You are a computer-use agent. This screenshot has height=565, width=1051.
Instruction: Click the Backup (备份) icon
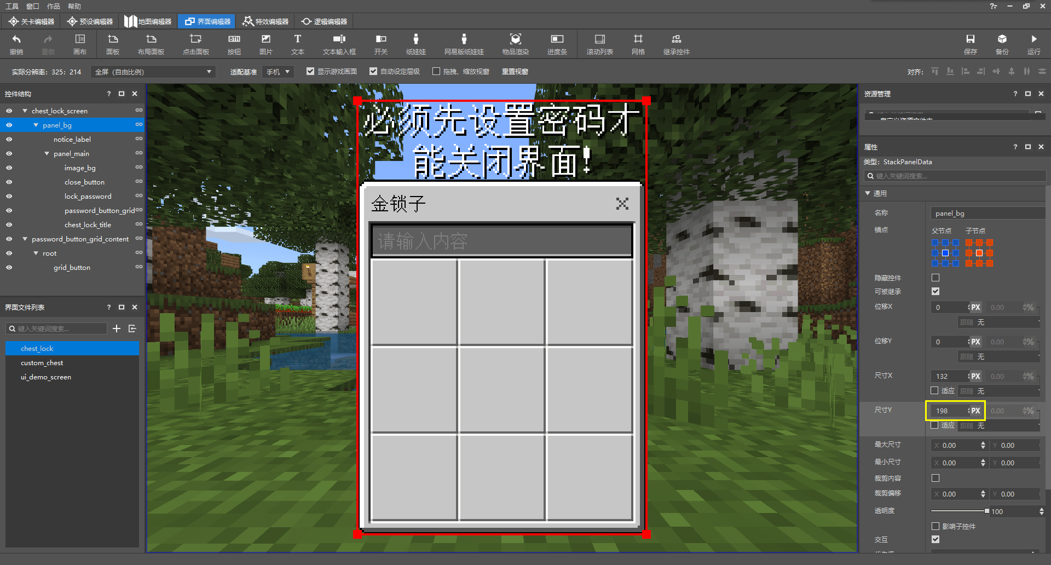(1002, 44)
